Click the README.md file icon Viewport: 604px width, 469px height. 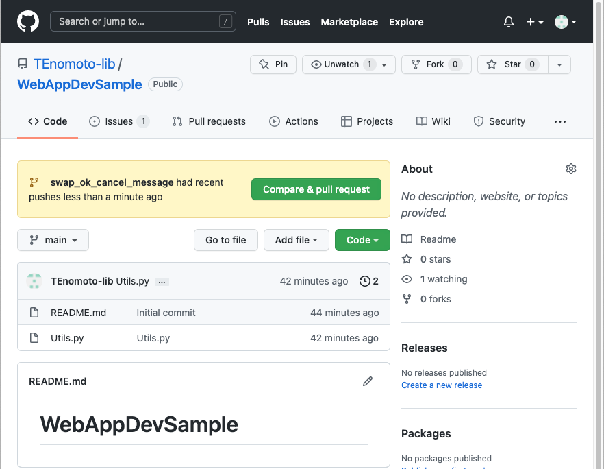click(x=34, y=313)
